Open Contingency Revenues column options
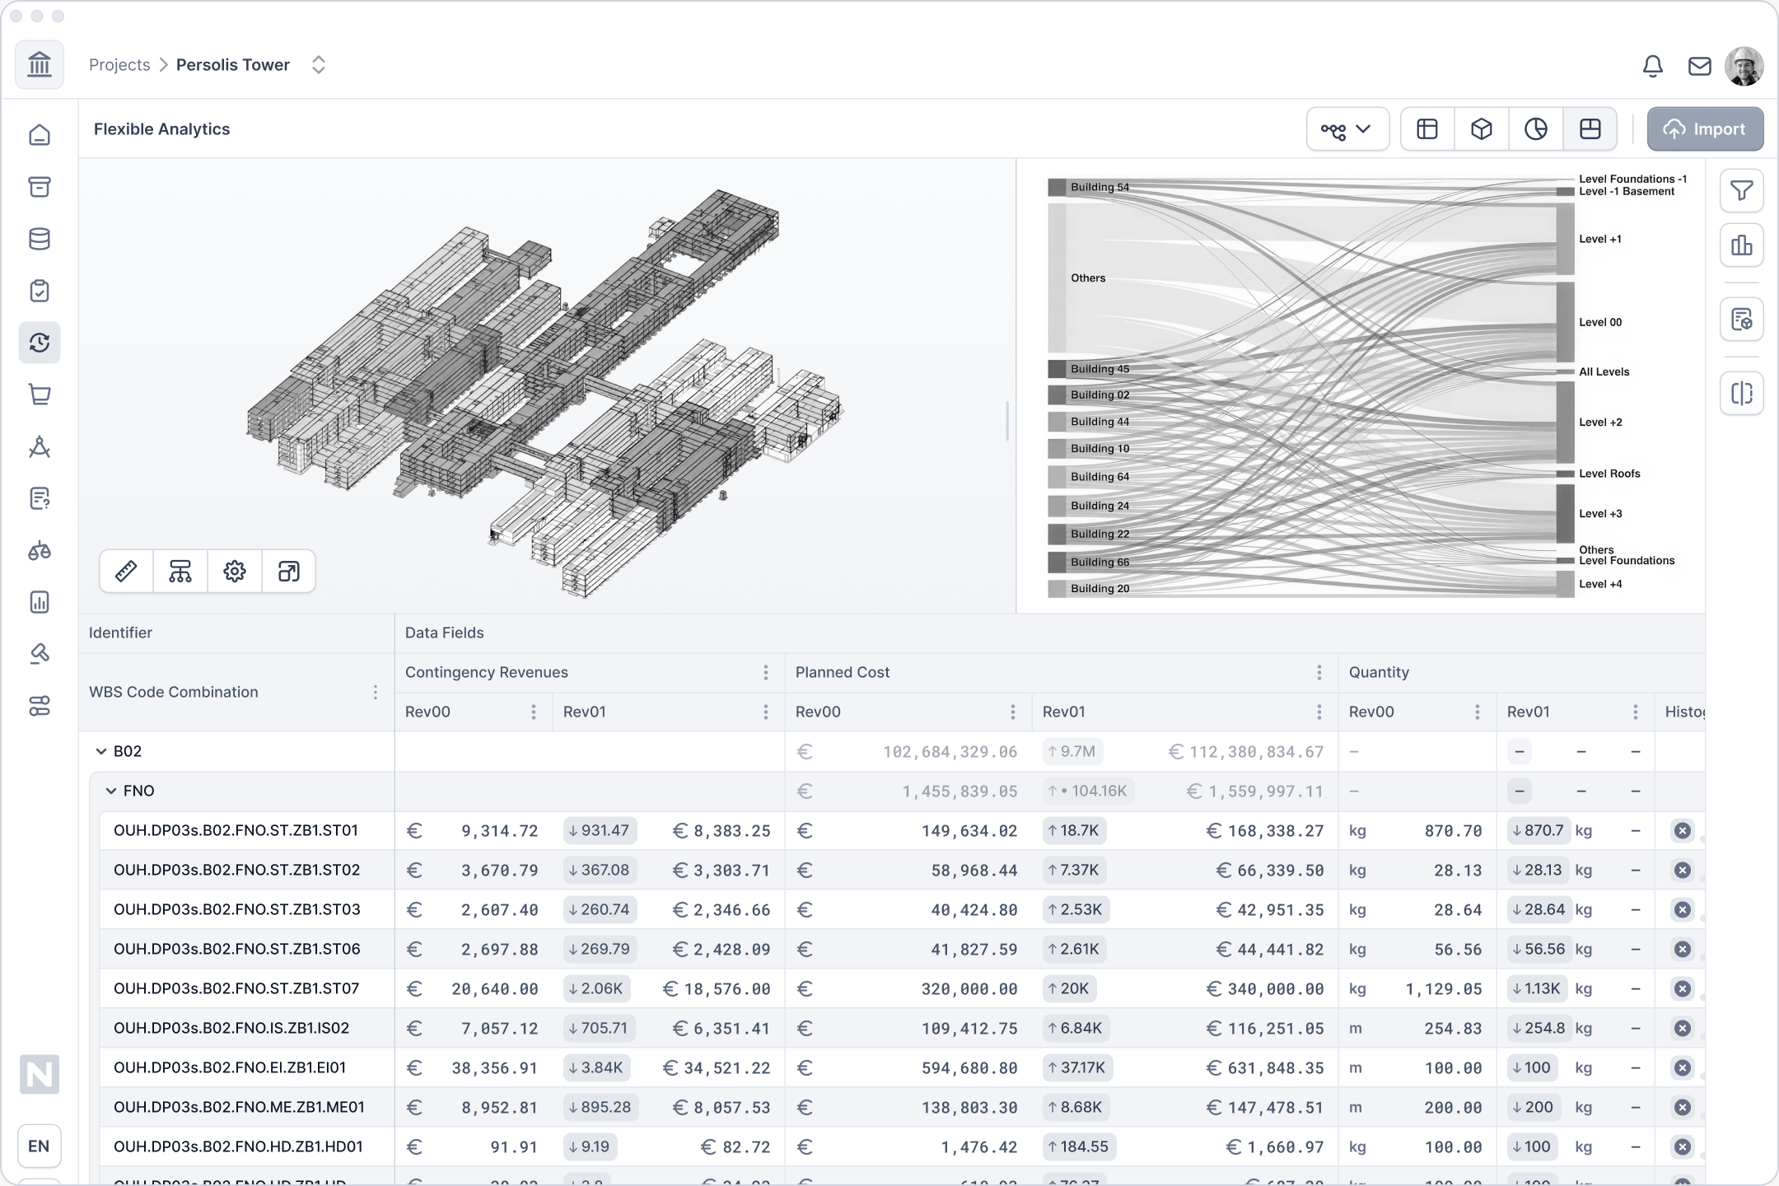This screenshot has width=1779, height=1186. pyautogui.click(x=766, y=672)
